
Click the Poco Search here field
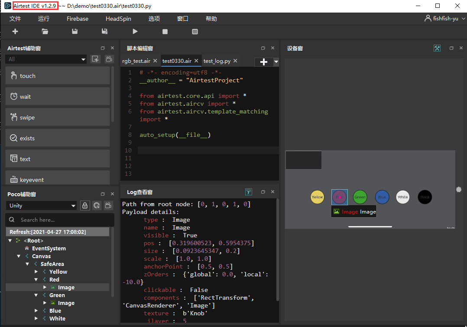tap(60, 220)
